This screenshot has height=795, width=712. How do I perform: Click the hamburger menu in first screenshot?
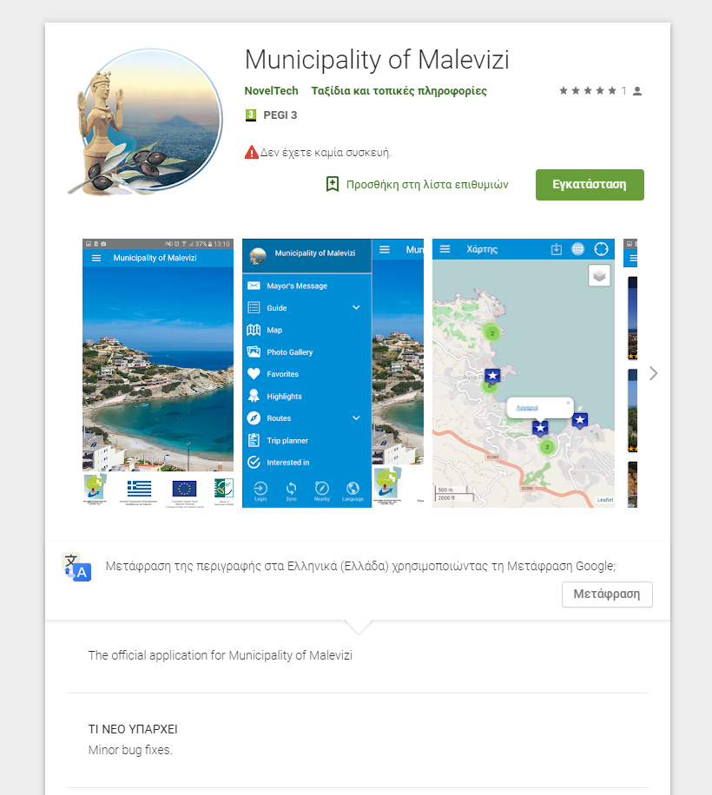pos(96,258)
